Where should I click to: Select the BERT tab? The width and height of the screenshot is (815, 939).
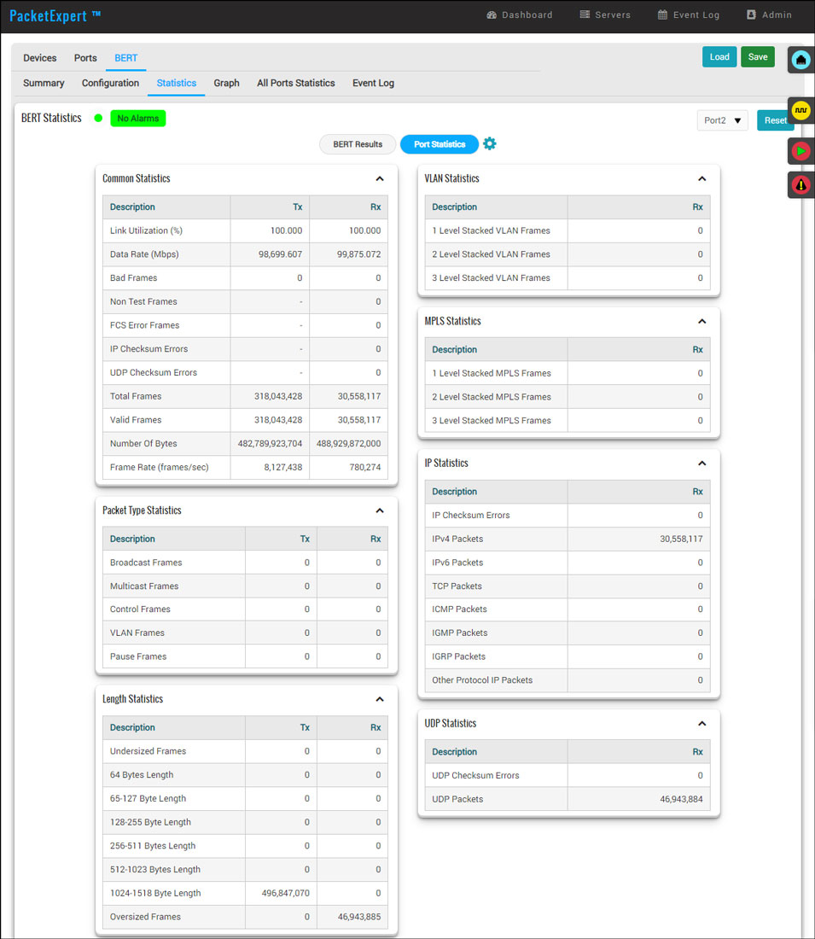(x=125, y=58)
